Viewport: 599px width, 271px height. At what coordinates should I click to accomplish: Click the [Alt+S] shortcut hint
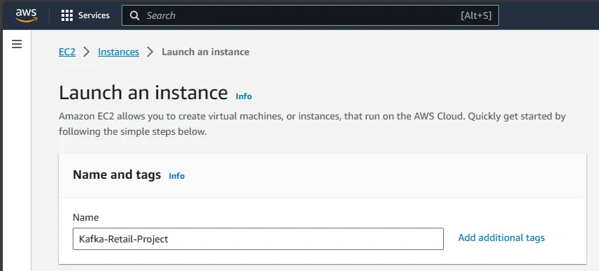(476, 15)
